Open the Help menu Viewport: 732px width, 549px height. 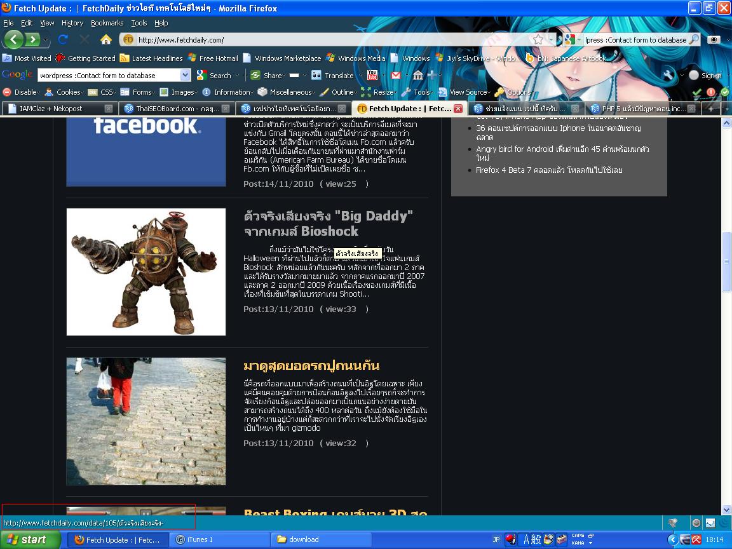coord(161,23)
